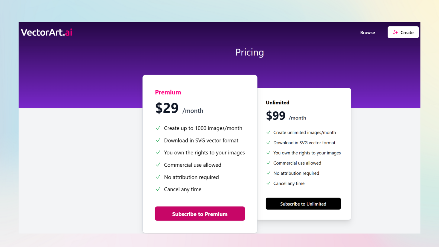
Task: Select the pink Premium plan title
Action: point(168,92)
